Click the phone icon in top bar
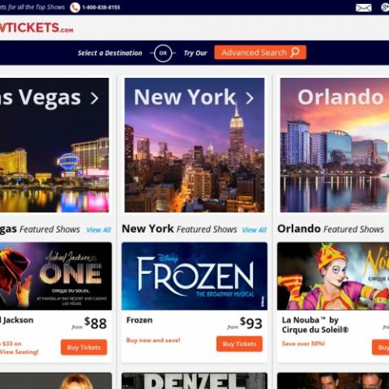Screen dimensions: 389x389 tap(75, 7)
